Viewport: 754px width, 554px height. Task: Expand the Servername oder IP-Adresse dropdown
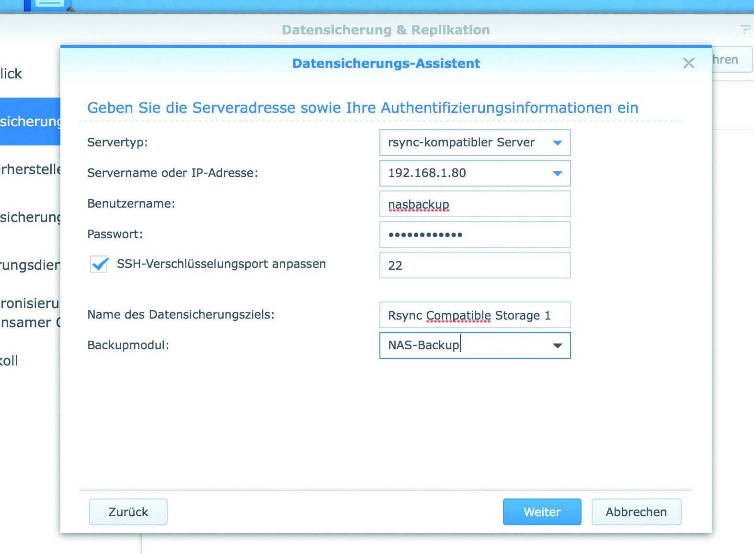point(557,173)
